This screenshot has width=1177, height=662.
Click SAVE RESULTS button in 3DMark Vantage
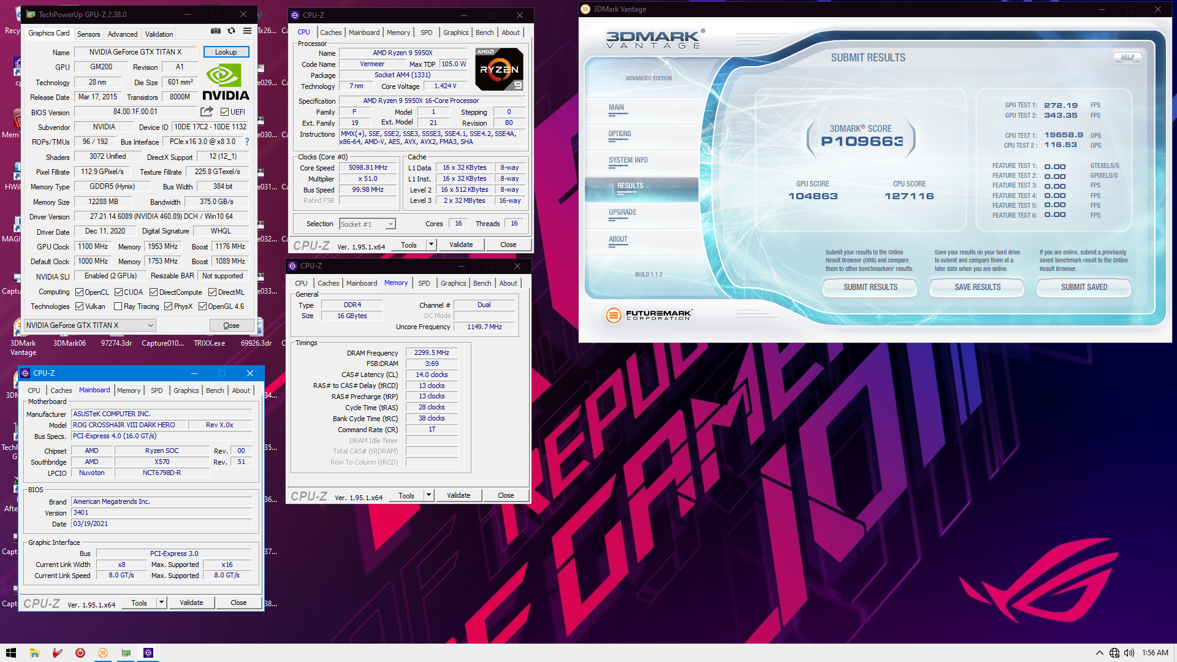tap(977, 287)
